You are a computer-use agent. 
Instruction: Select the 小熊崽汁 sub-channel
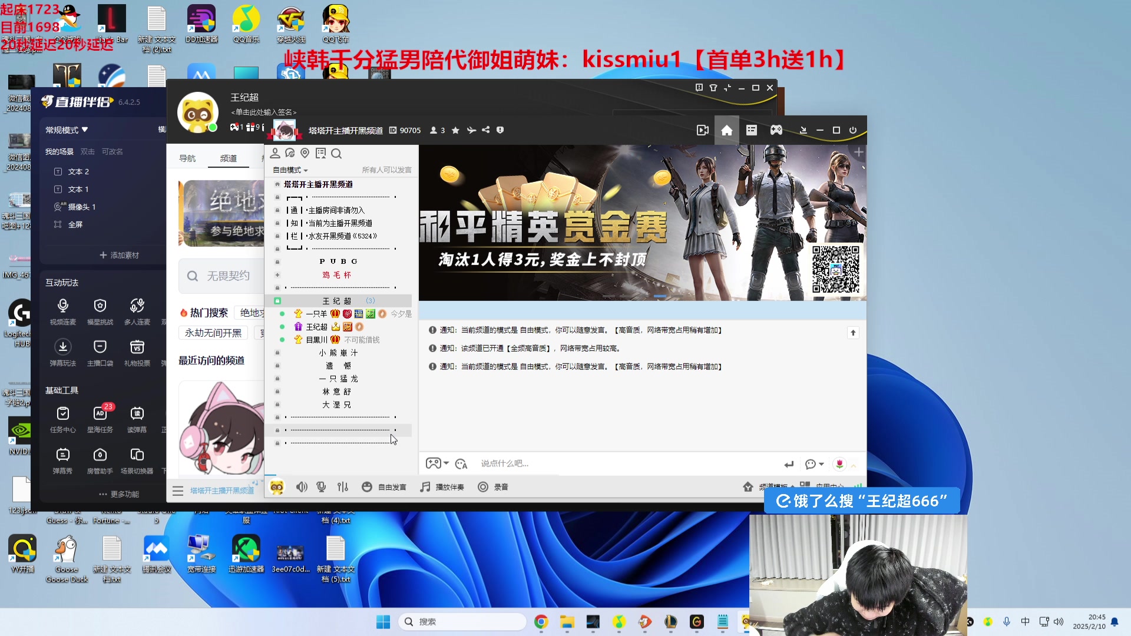pos(339,353)
